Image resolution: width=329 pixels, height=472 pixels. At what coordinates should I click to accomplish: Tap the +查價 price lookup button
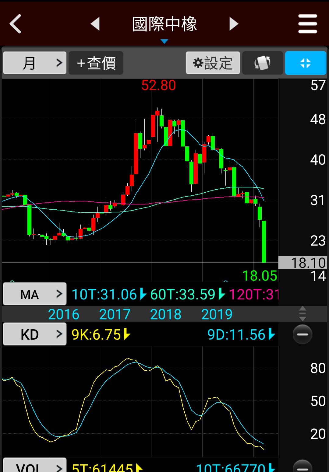click(x=96, y=63)
